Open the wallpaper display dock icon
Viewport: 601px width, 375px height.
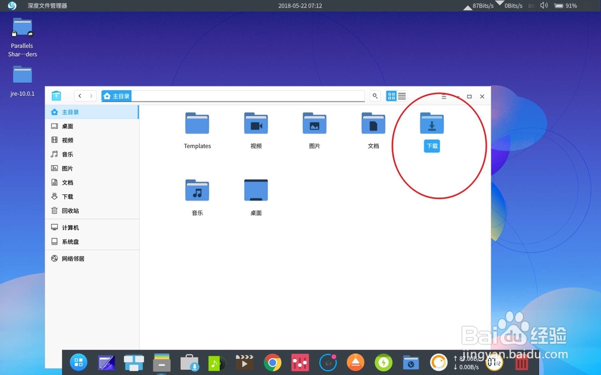[x=106, y=363]
